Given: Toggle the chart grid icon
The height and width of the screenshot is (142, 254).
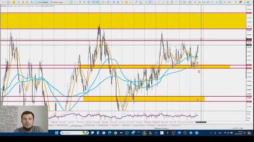Looking at the screenshot, I should 89,2.
